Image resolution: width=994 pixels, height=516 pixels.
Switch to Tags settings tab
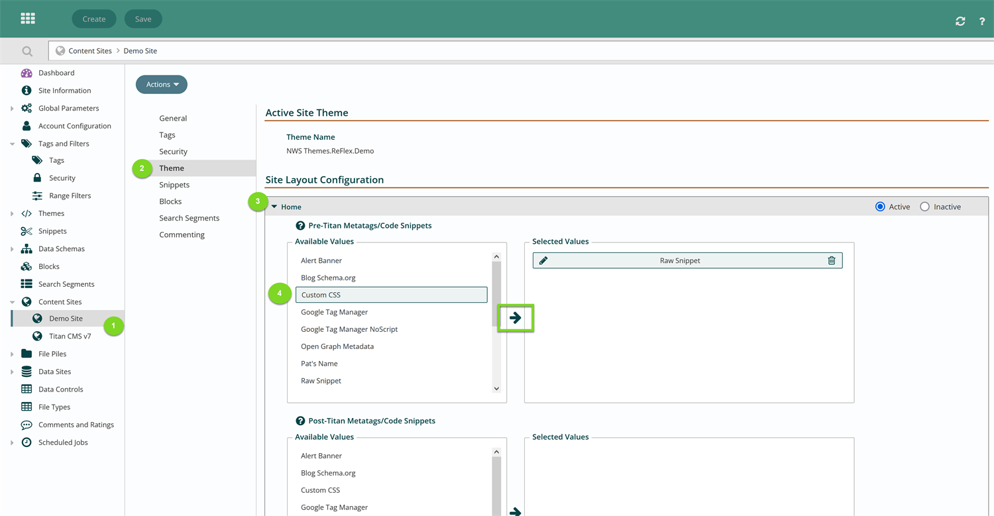167,135
